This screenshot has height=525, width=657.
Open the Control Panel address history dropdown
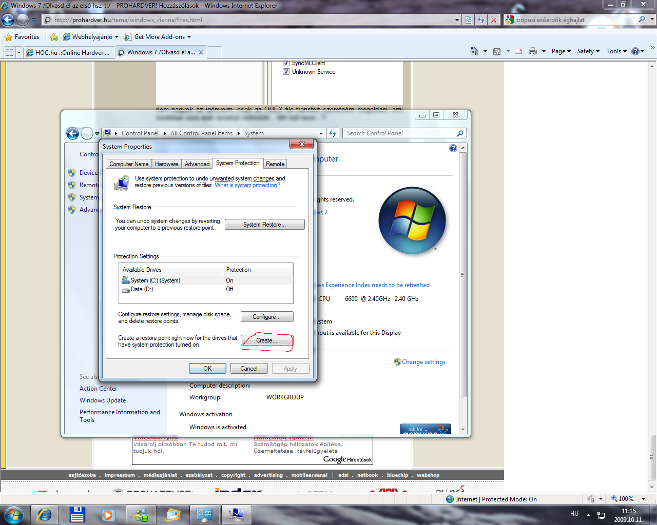(x=321, y=133)
